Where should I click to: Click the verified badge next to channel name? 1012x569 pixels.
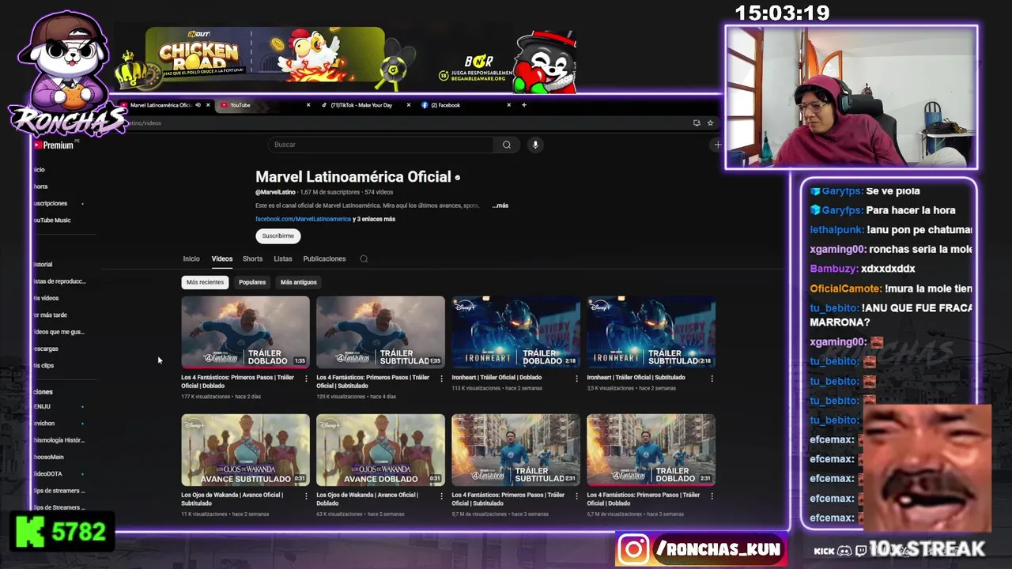coord(457,178)
